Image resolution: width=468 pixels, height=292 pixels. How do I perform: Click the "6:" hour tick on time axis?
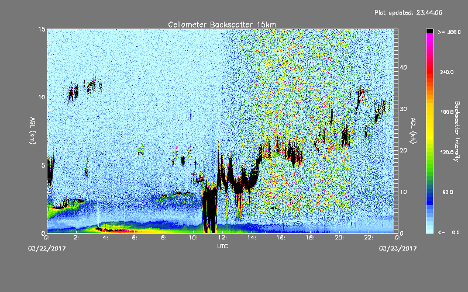click(x=135, y=238)
